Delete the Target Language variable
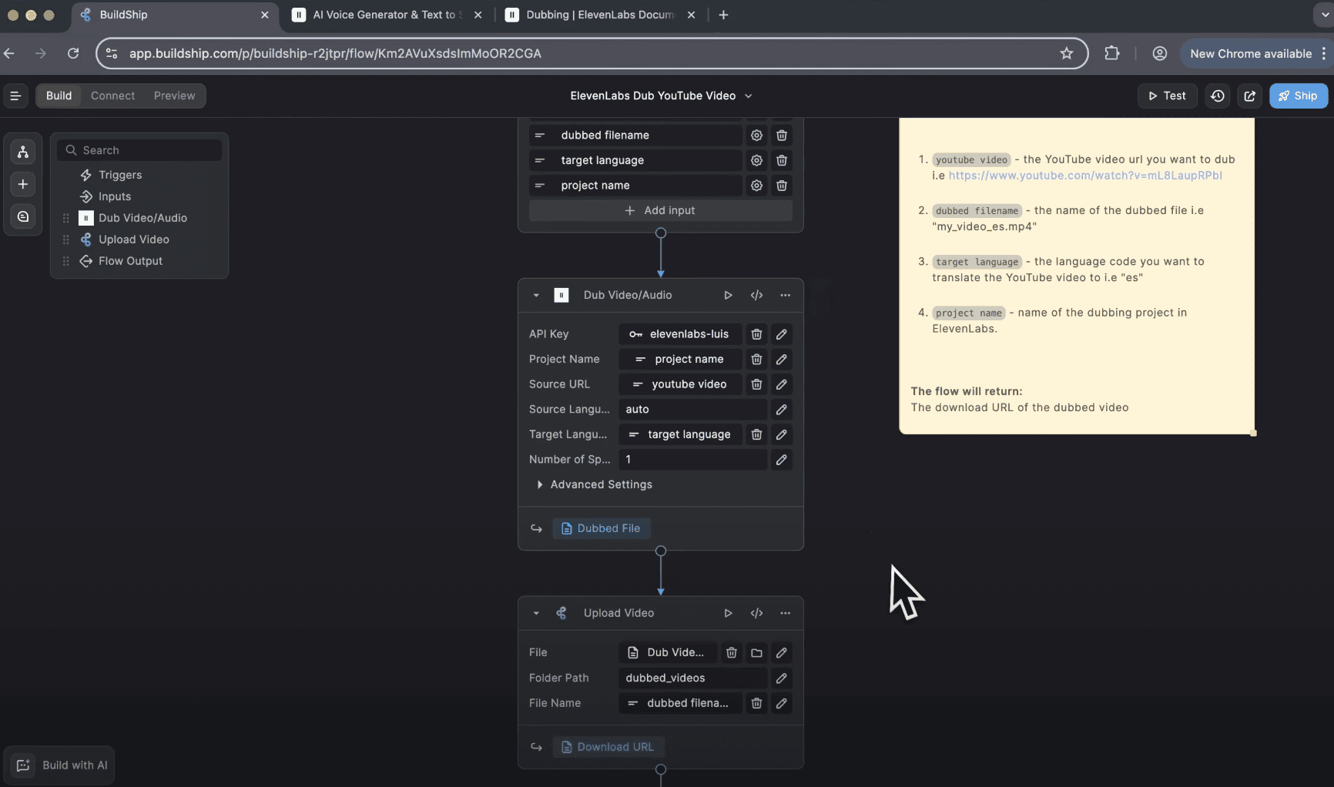The image size is (1334, 787). [x=756, y=434]
